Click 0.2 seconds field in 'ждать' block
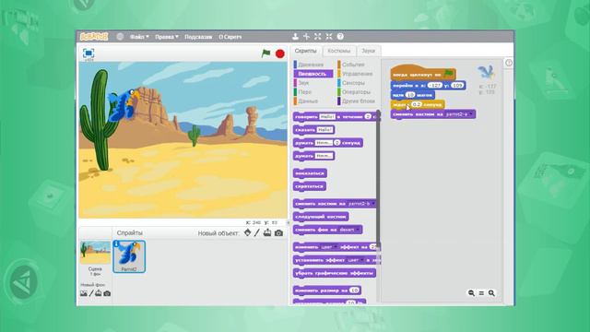The image size is (590, 332). click(x=416, y=104)
